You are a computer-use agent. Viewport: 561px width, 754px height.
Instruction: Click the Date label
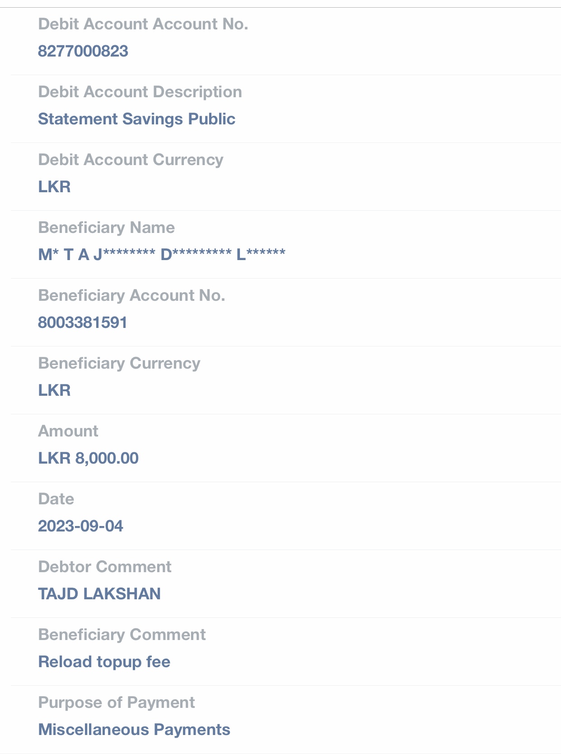pyautogui.click(x=56, y=499)
